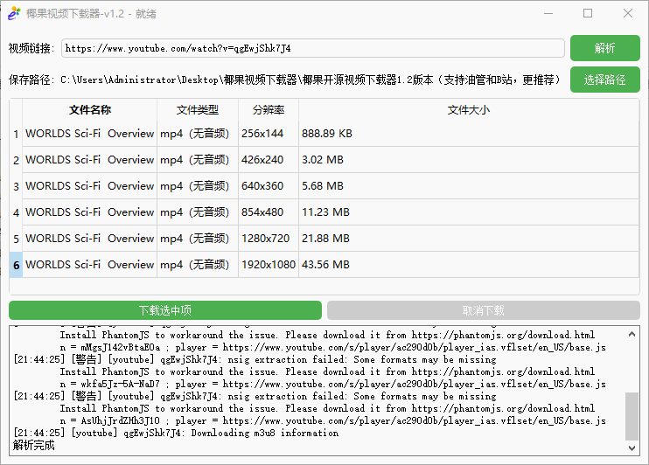Click the 下载选中项 download selected button
The width and height of the screenshot is (649, 465).
coord(165,310)
